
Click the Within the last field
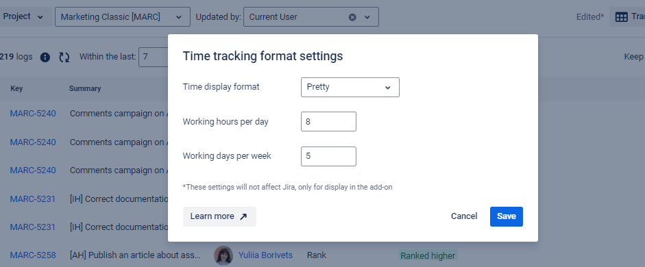[x=154, y=57]
